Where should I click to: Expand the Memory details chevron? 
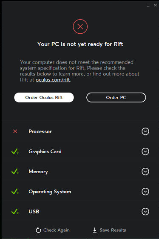(145, 172)
